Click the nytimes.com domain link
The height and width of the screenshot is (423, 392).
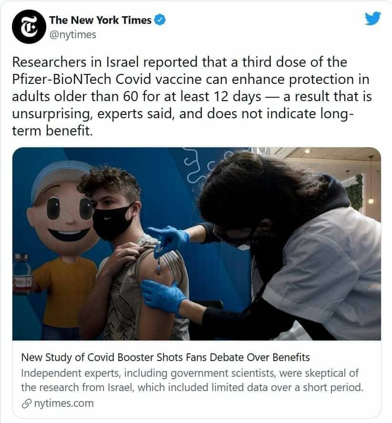click(64, 403)
